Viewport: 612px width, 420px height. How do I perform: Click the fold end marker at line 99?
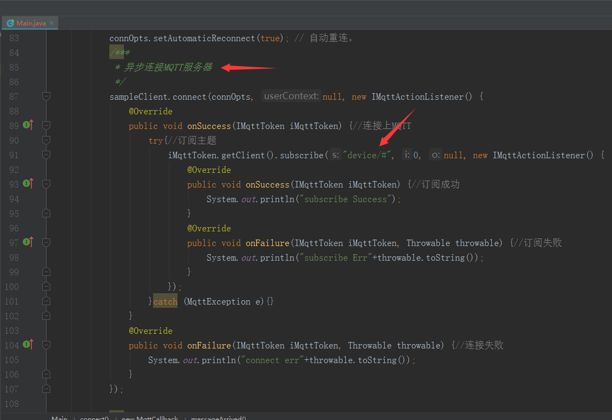click(x=46, y=272)
